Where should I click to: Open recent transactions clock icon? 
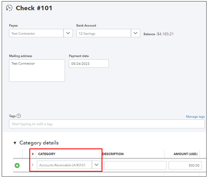(9, 8)
